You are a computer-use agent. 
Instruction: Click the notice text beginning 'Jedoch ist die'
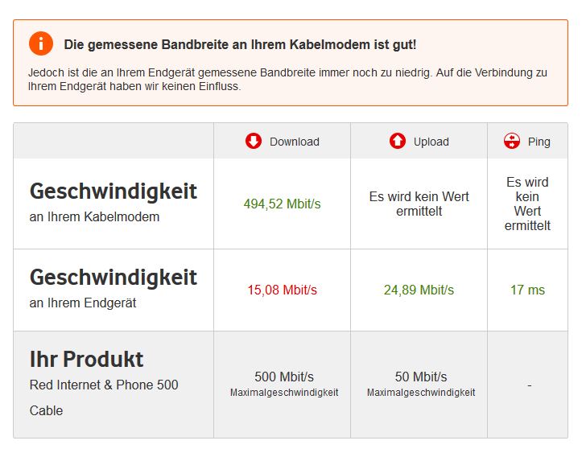(287, 80)
